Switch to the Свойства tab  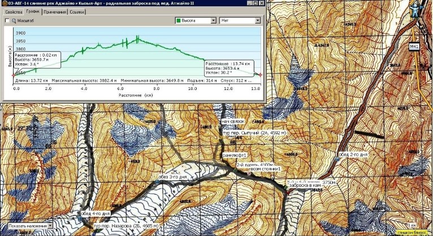coord(14,12)
